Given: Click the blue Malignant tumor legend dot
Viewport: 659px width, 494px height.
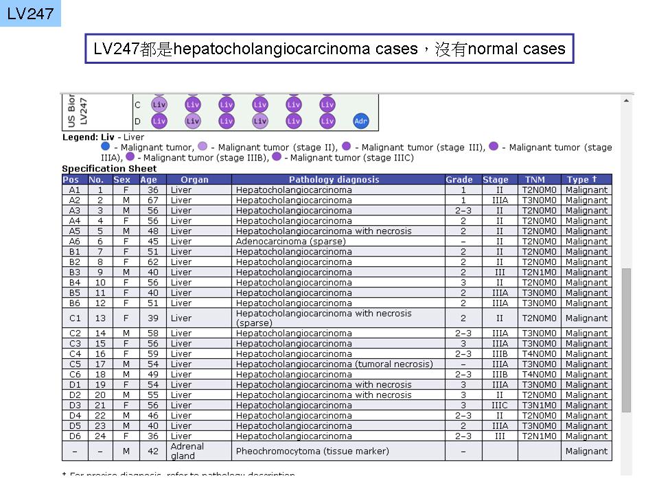Looking at the screenshot, I should pos(106,146).
